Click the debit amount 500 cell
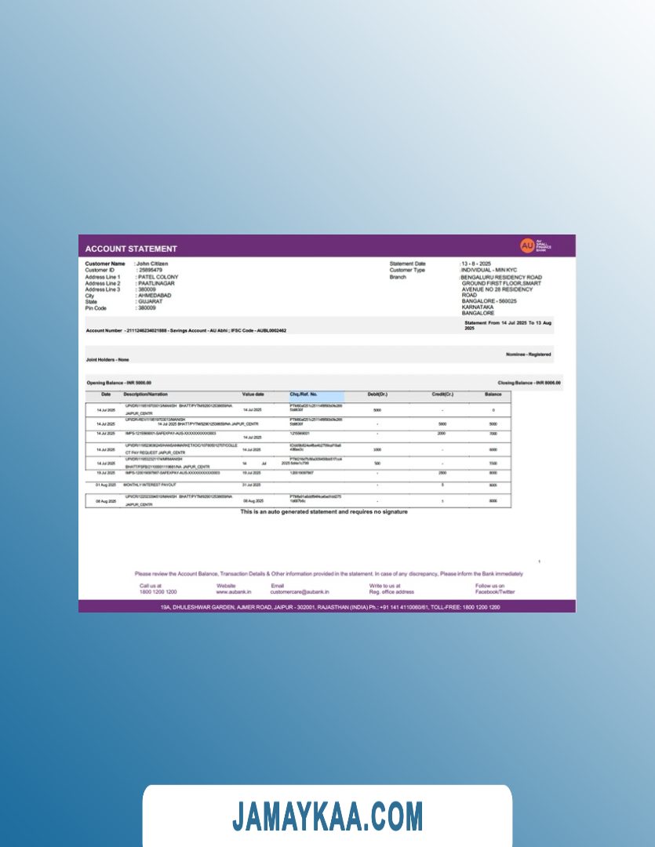This screenshot has width=655, height=847. point(377,463)
